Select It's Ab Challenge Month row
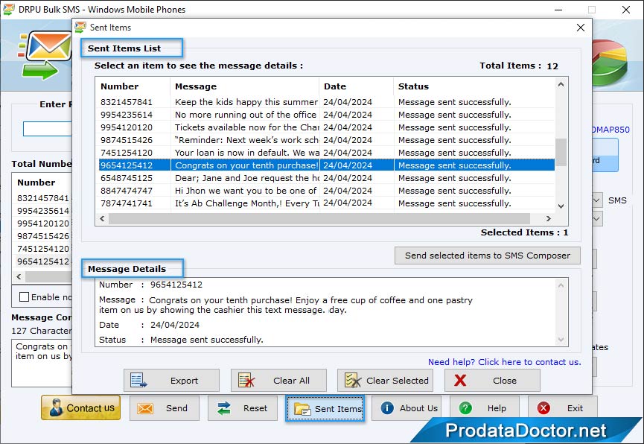644x444 pixels. (x=327, y=203)
